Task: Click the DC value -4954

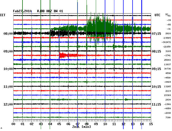Action: coord(168,108)
